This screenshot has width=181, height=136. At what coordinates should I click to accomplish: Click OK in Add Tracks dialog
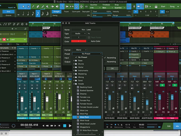[112, 68]
